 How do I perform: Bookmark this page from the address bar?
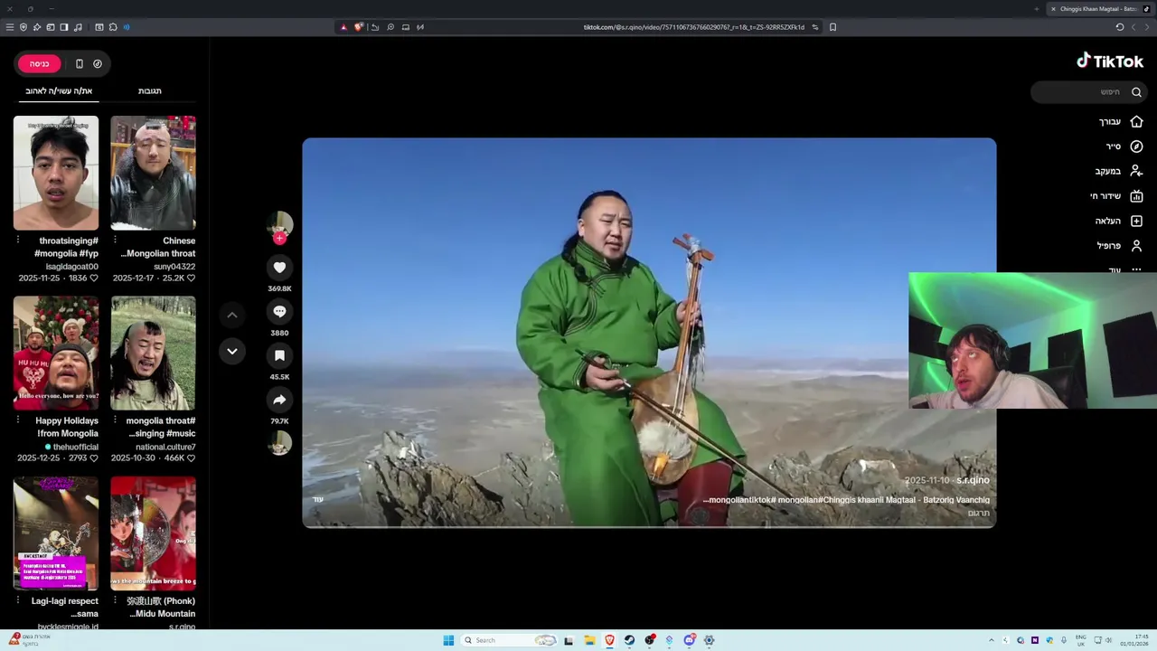832,27
